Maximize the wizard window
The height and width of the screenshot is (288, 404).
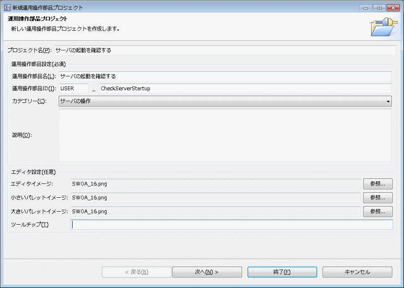click(x=379, y=8)
